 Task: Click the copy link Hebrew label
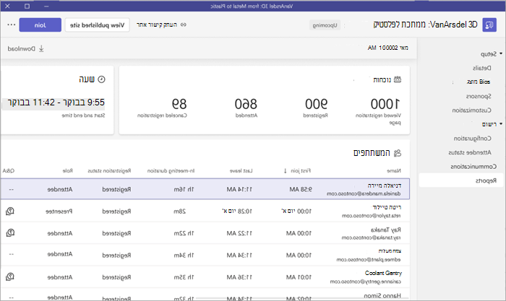[x=157, y=25]
